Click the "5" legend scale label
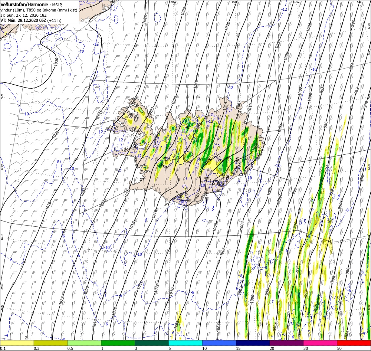 170,348
